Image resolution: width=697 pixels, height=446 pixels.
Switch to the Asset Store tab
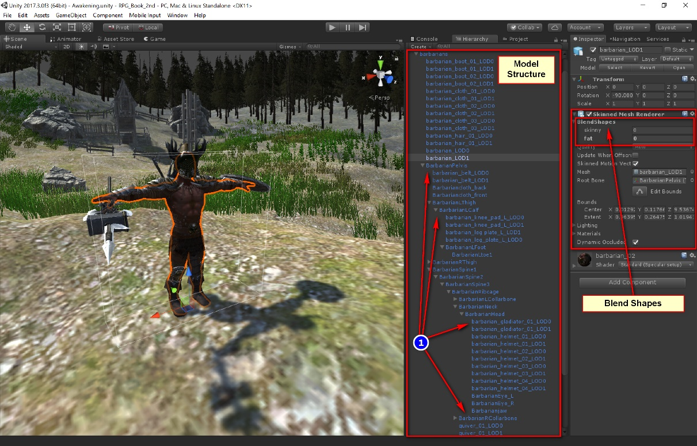[115, 39]
